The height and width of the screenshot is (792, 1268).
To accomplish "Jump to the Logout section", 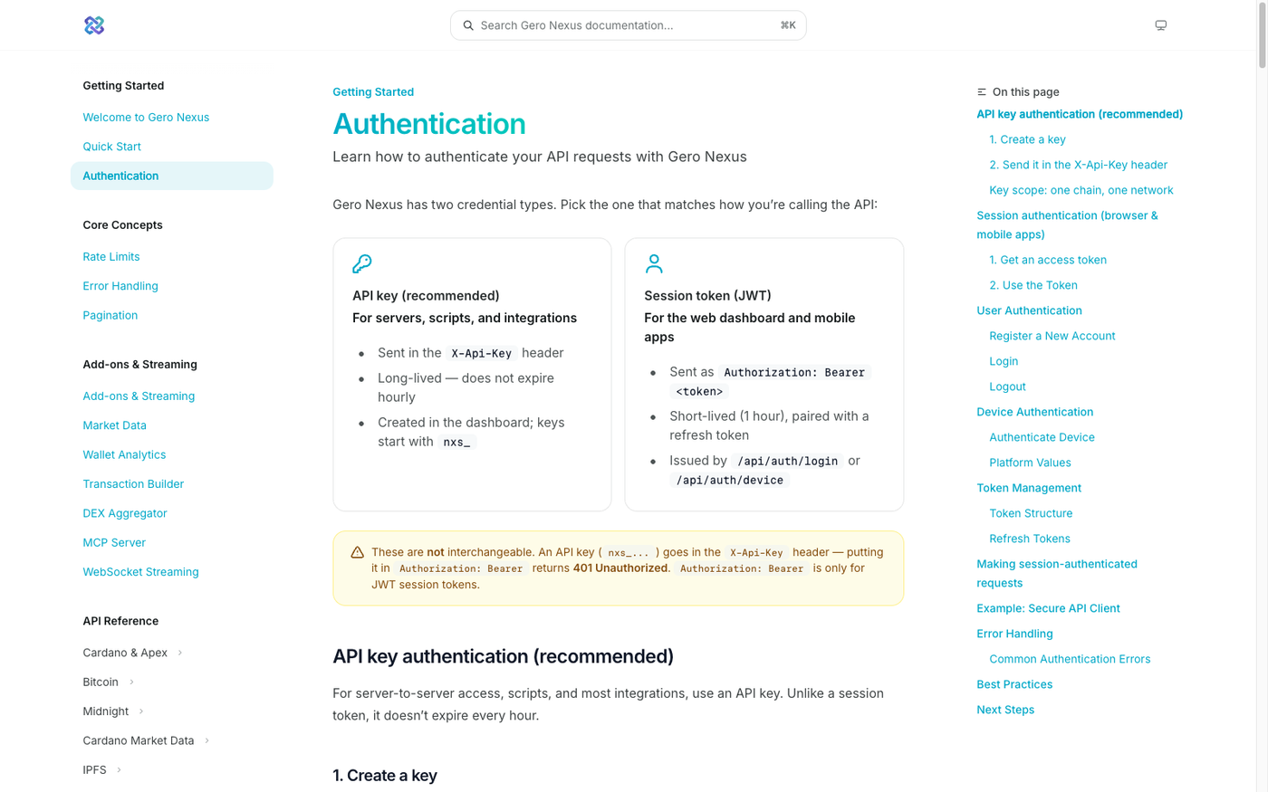I will tap(1007, 386).
